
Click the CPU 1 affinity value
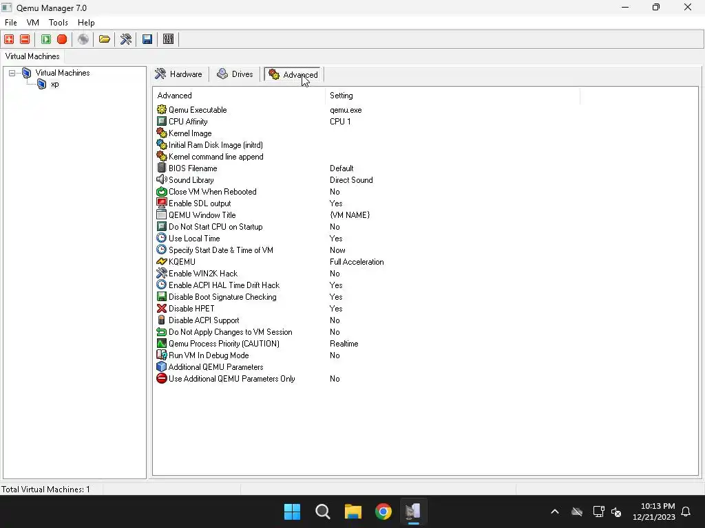point(340,121)
